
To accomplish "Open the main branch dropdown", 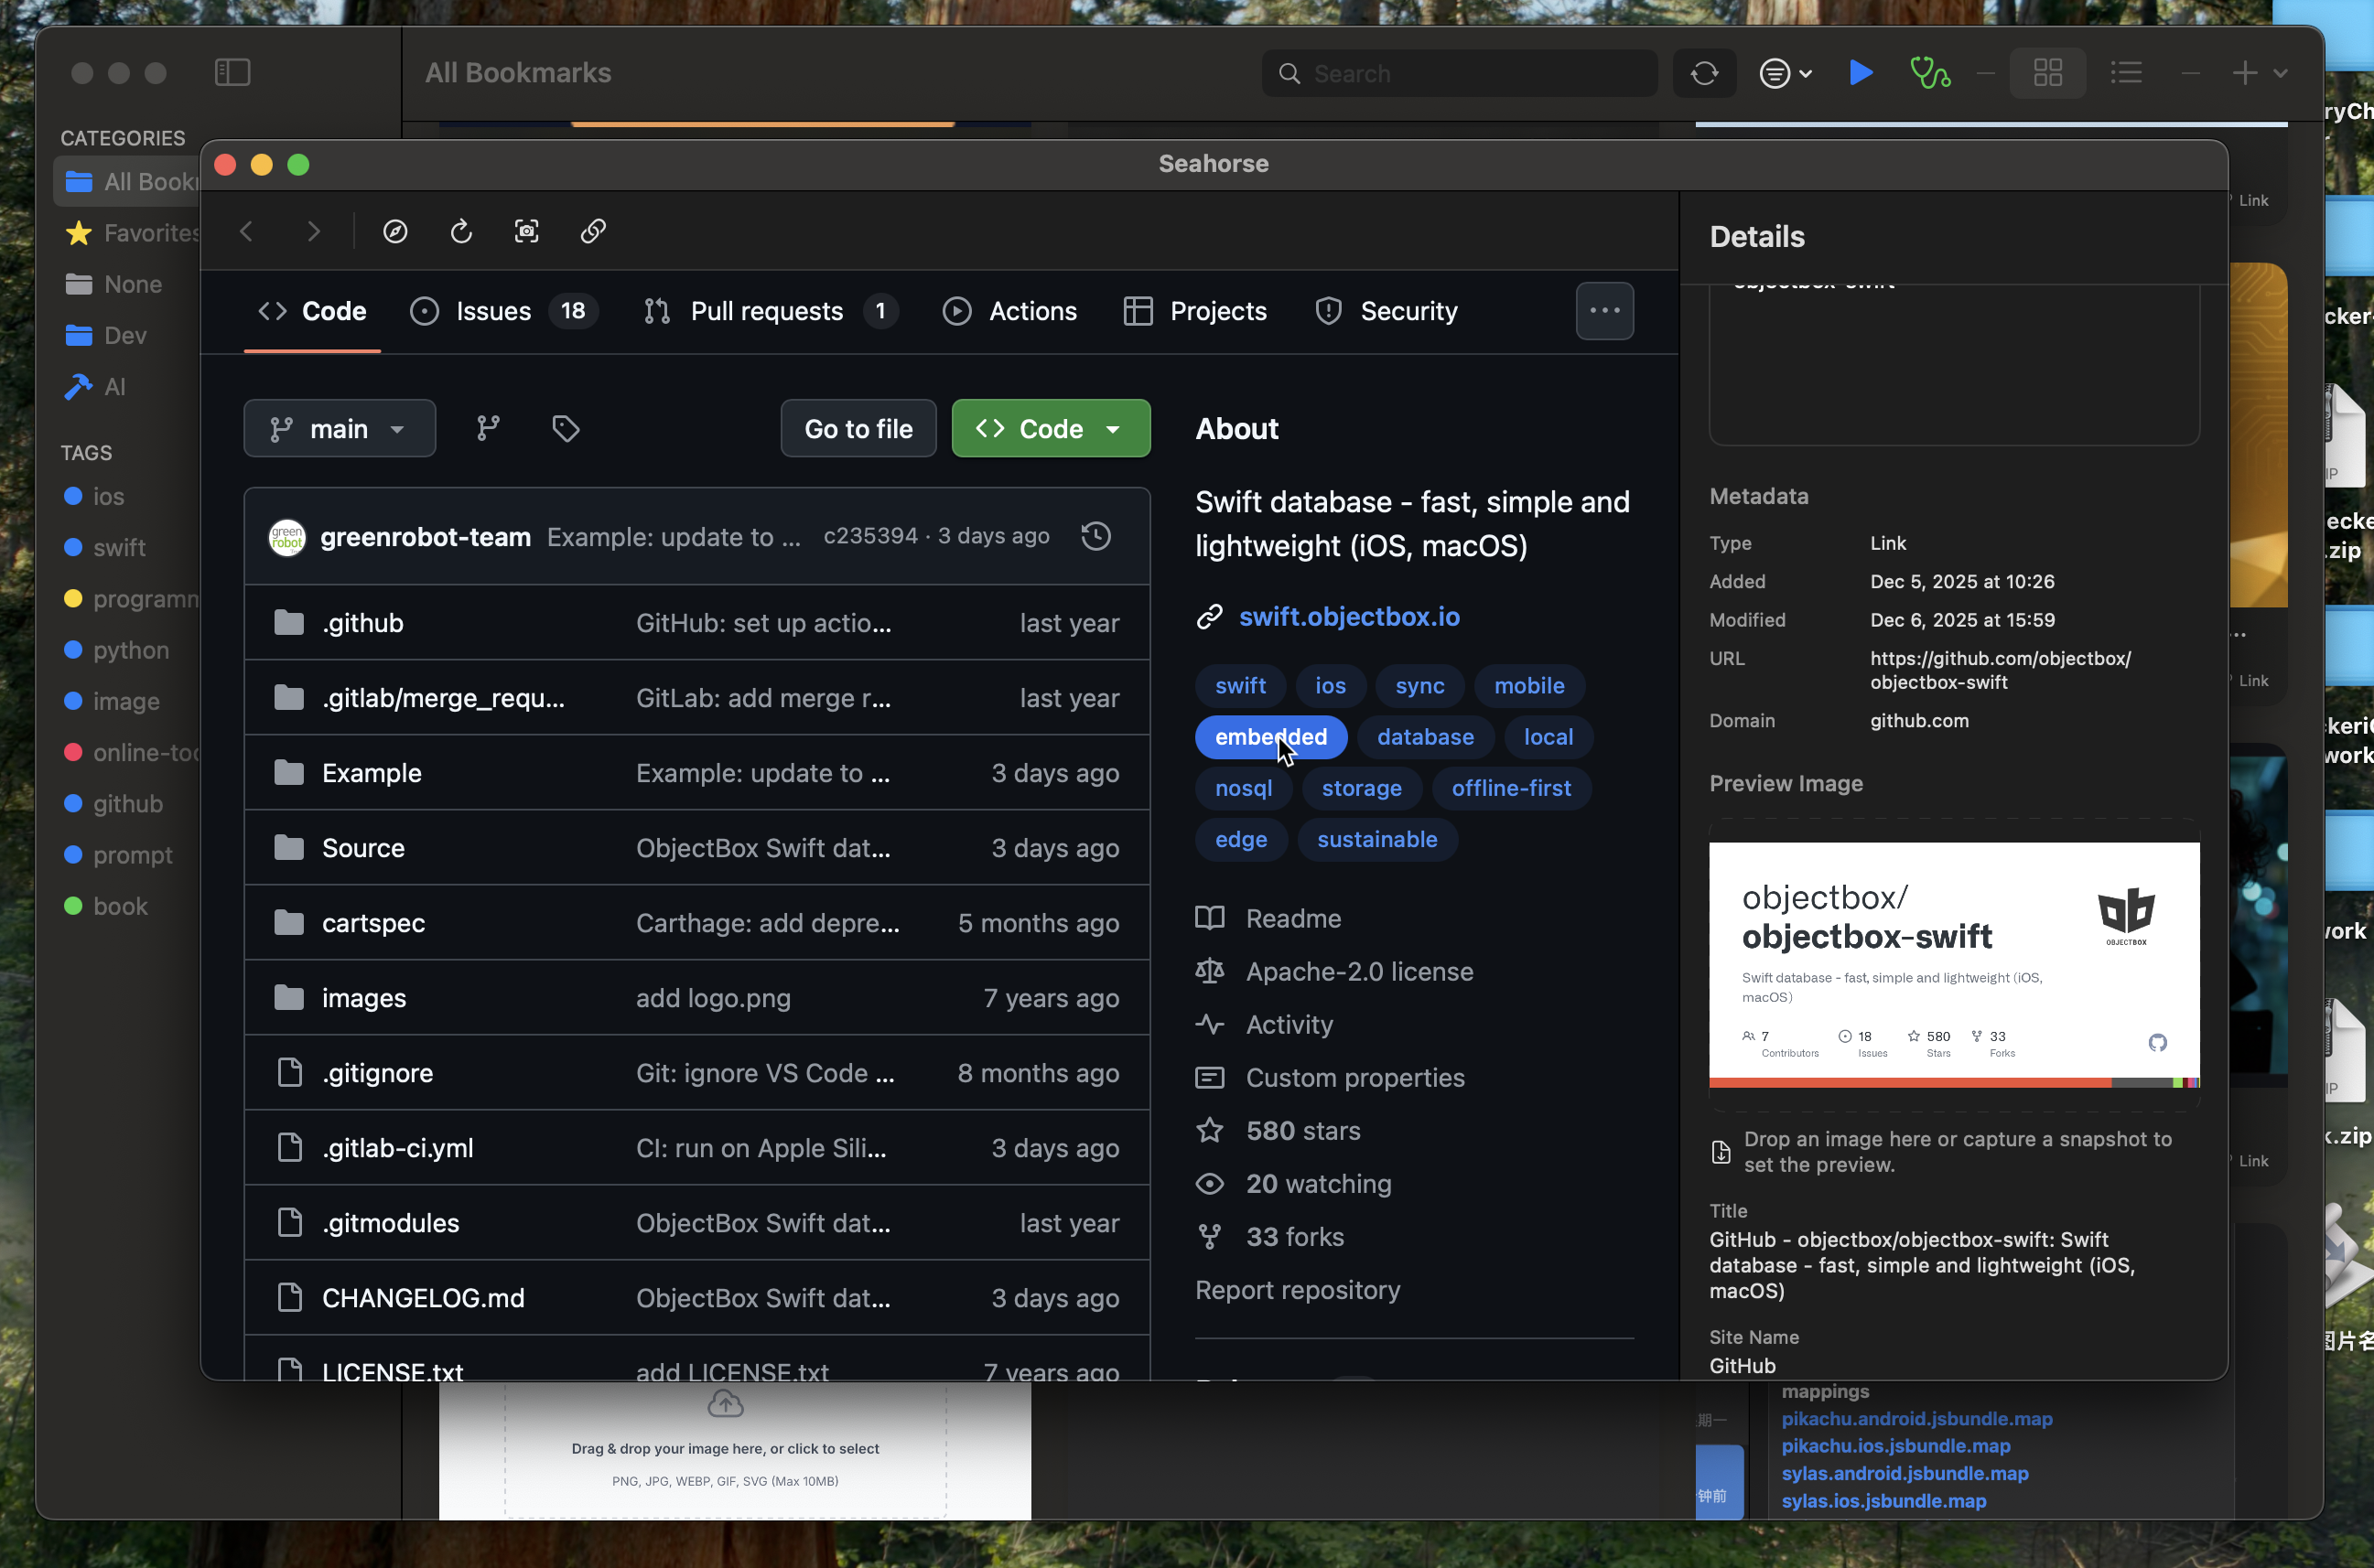I will point(340,429).
